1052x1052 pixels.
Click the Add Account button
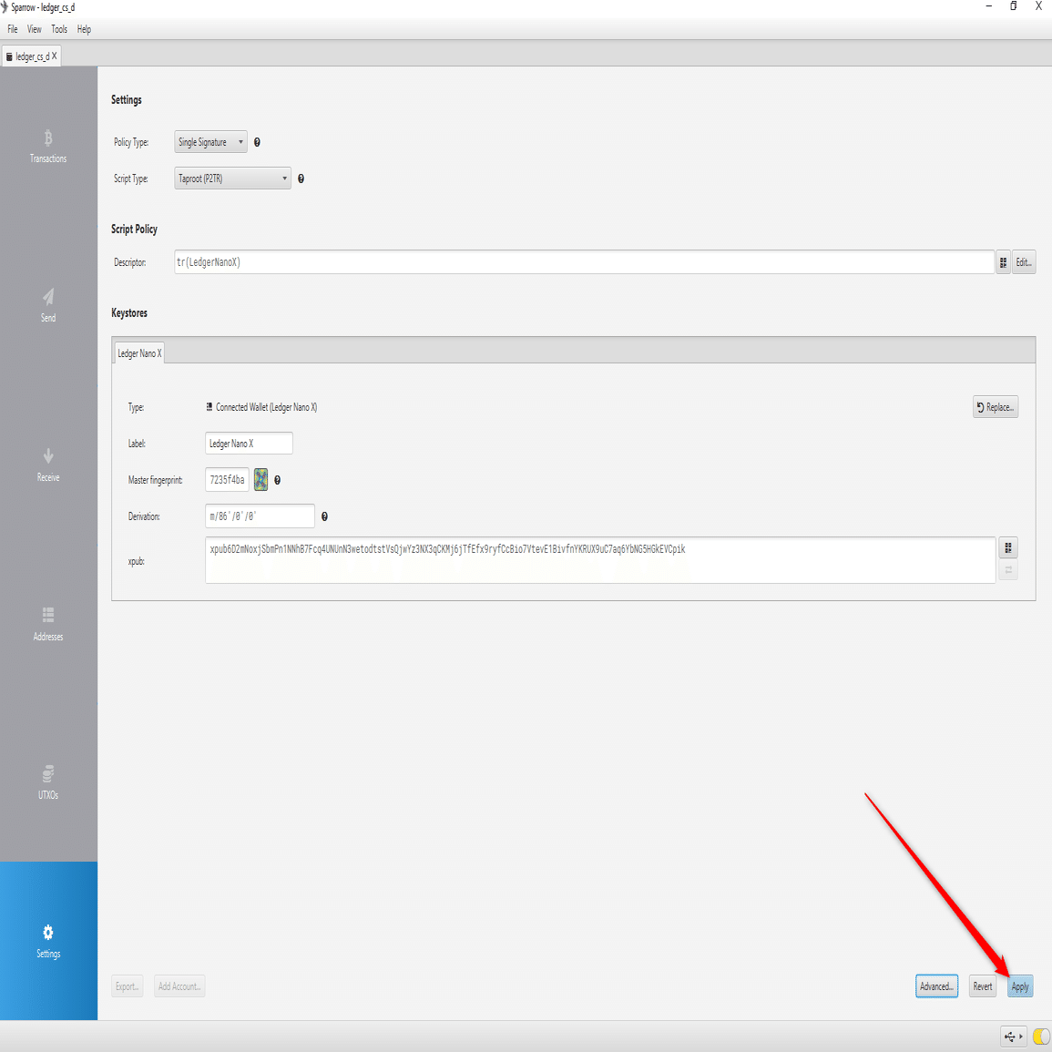pyautogui.click(x=179, y=986)
